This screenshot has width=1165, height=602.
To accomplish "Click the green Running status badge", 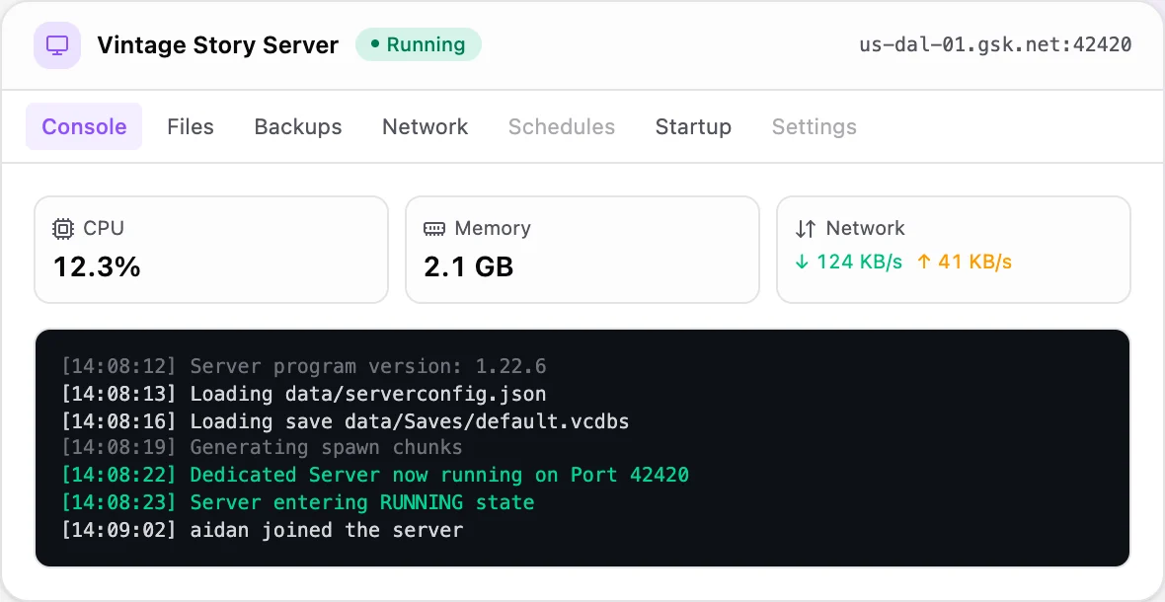I will pyautogui.click(x=419, y=44).
